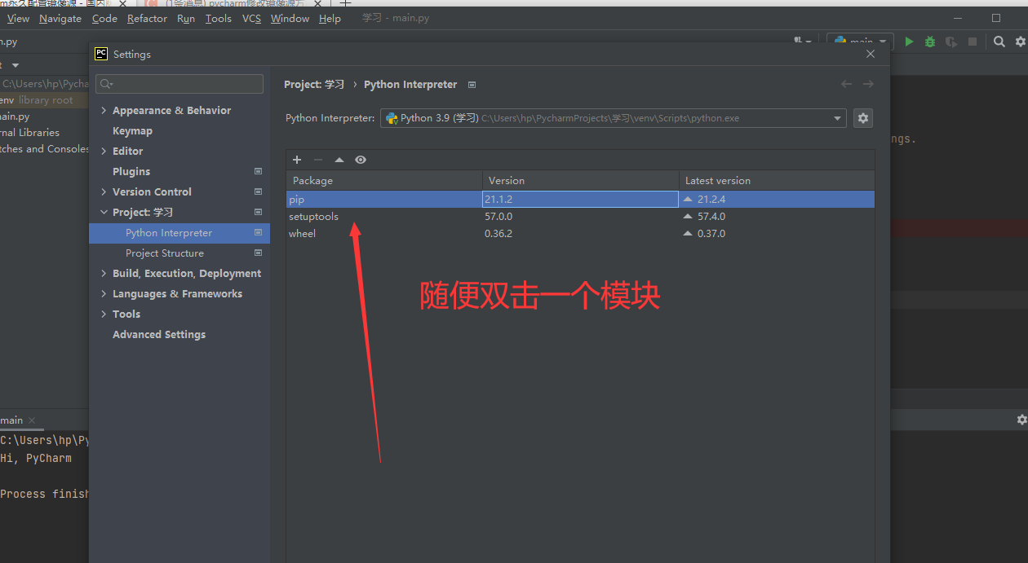The height and width of the screenshot is (563, 1028).
Task: Click the settings search field
Action: [179, 84]
